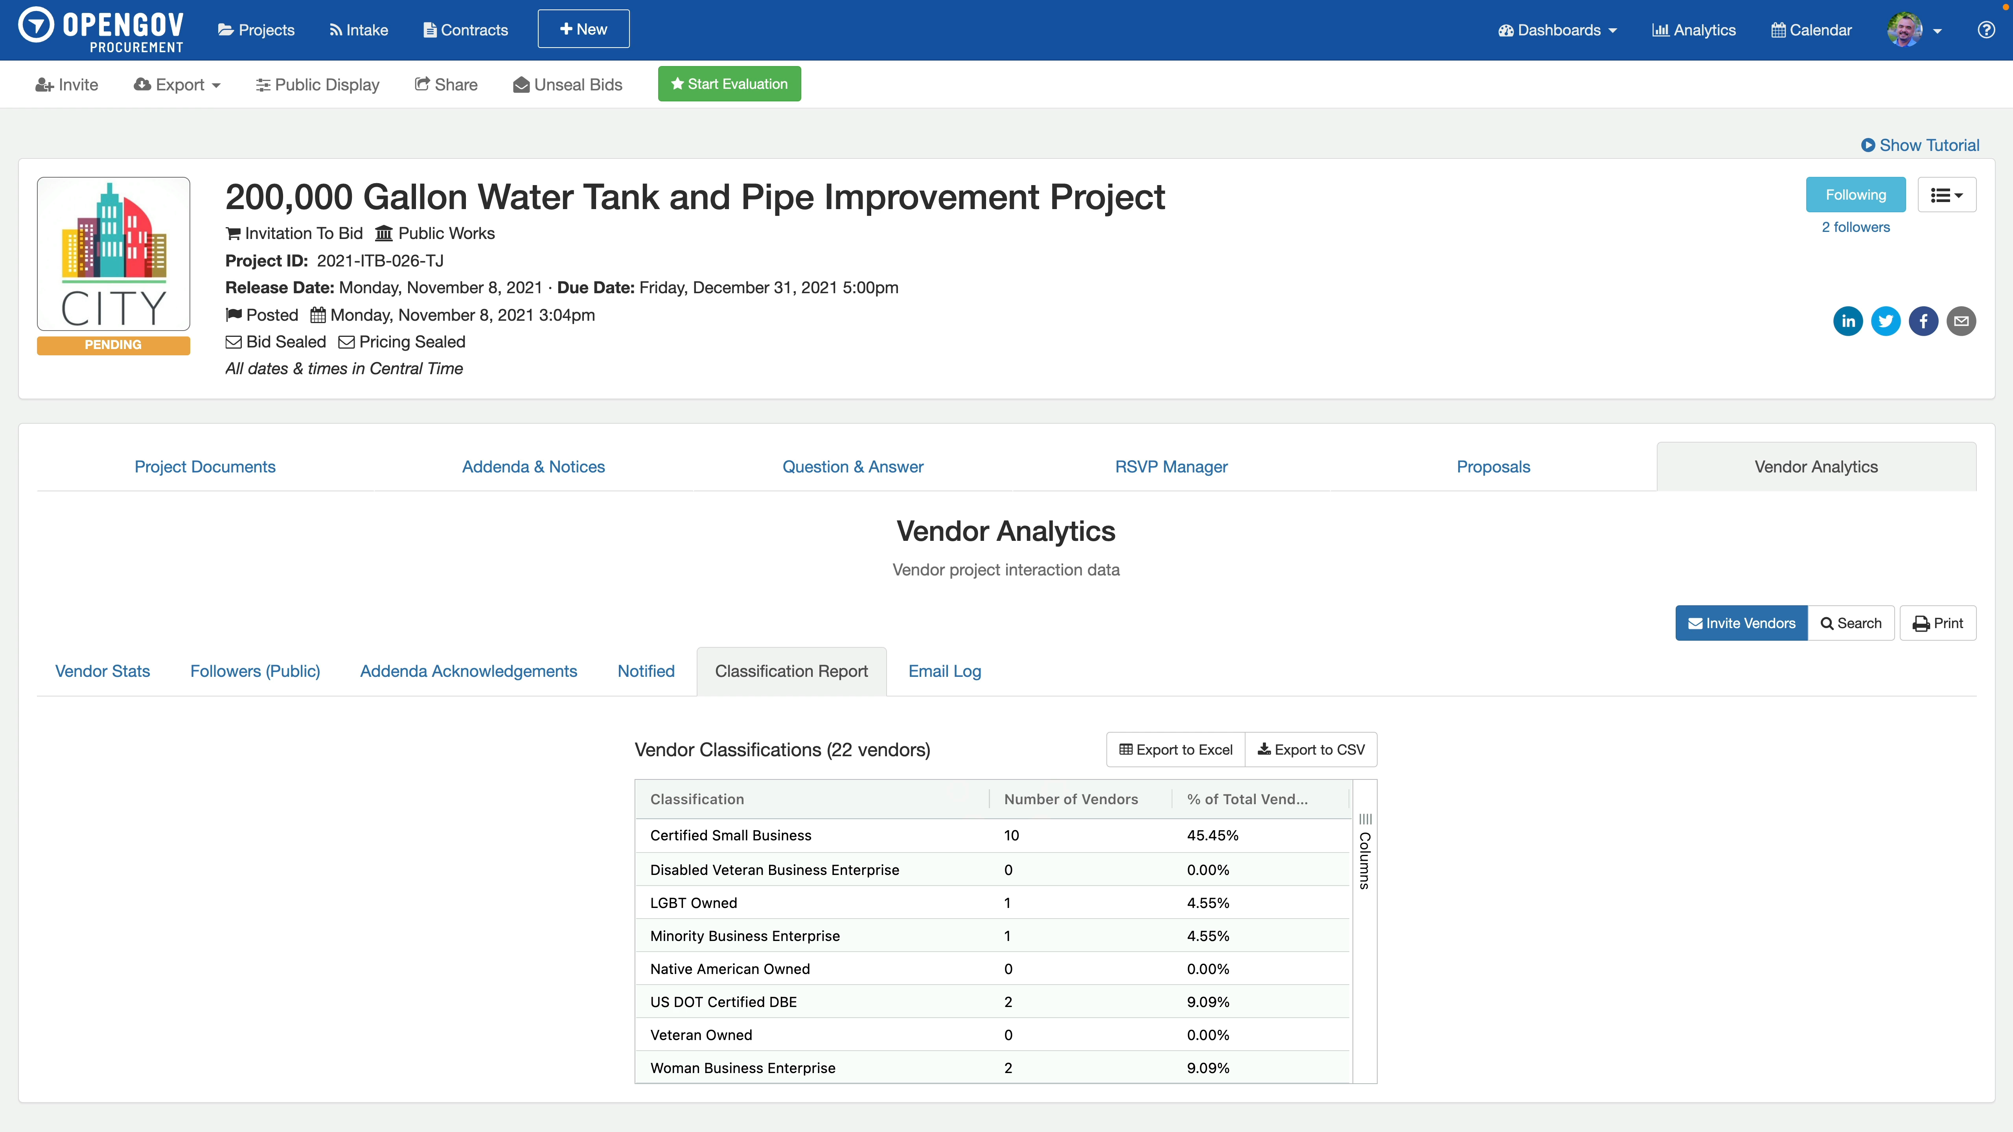This screenshot has height=1132, width=2013.
Task: Start Evaluation for this project
Action: click(729, 84)
